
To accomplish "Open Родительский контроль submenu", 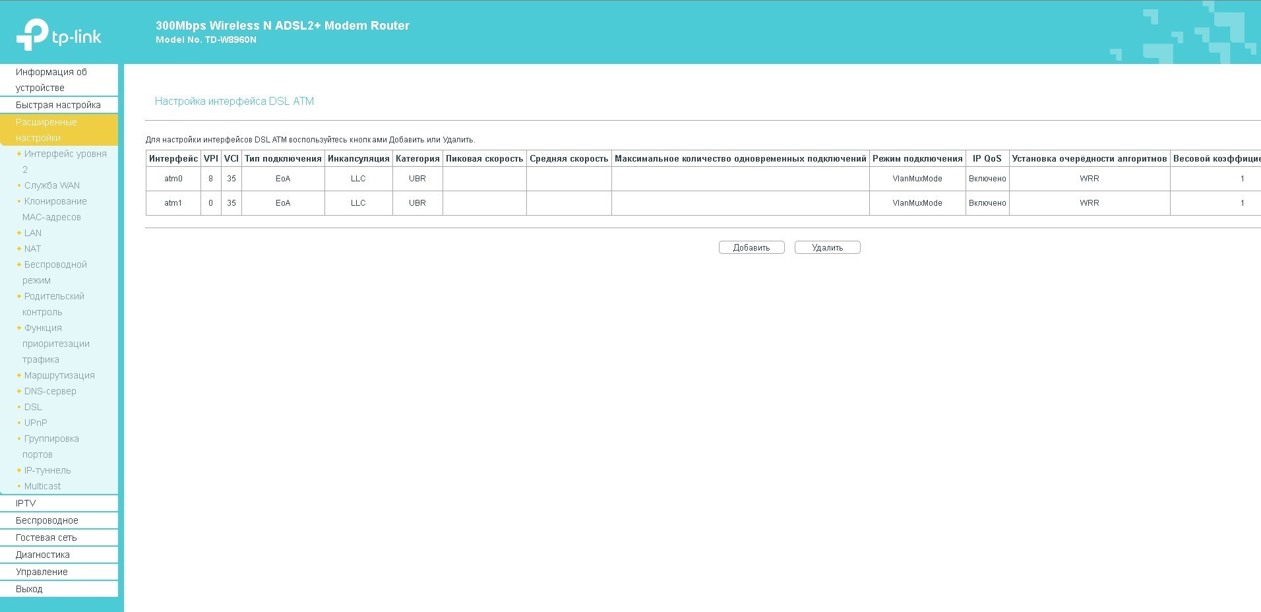I will [54, 296].
